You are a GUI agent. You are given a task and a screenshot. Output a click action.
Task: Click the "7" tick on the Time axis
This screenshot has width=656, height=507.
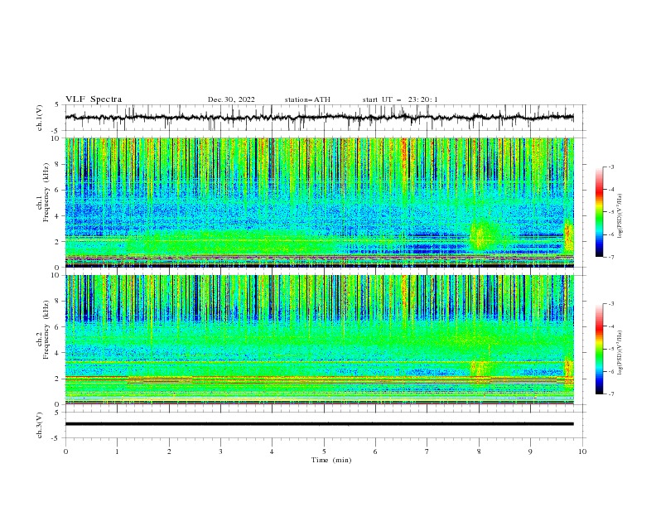pyautogui.click(x=427, y=451)
